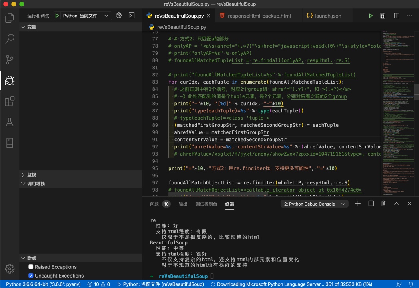Open the 问题 panel tab
The height and width of the screenshot is (288, 419).
click(154, 204)
